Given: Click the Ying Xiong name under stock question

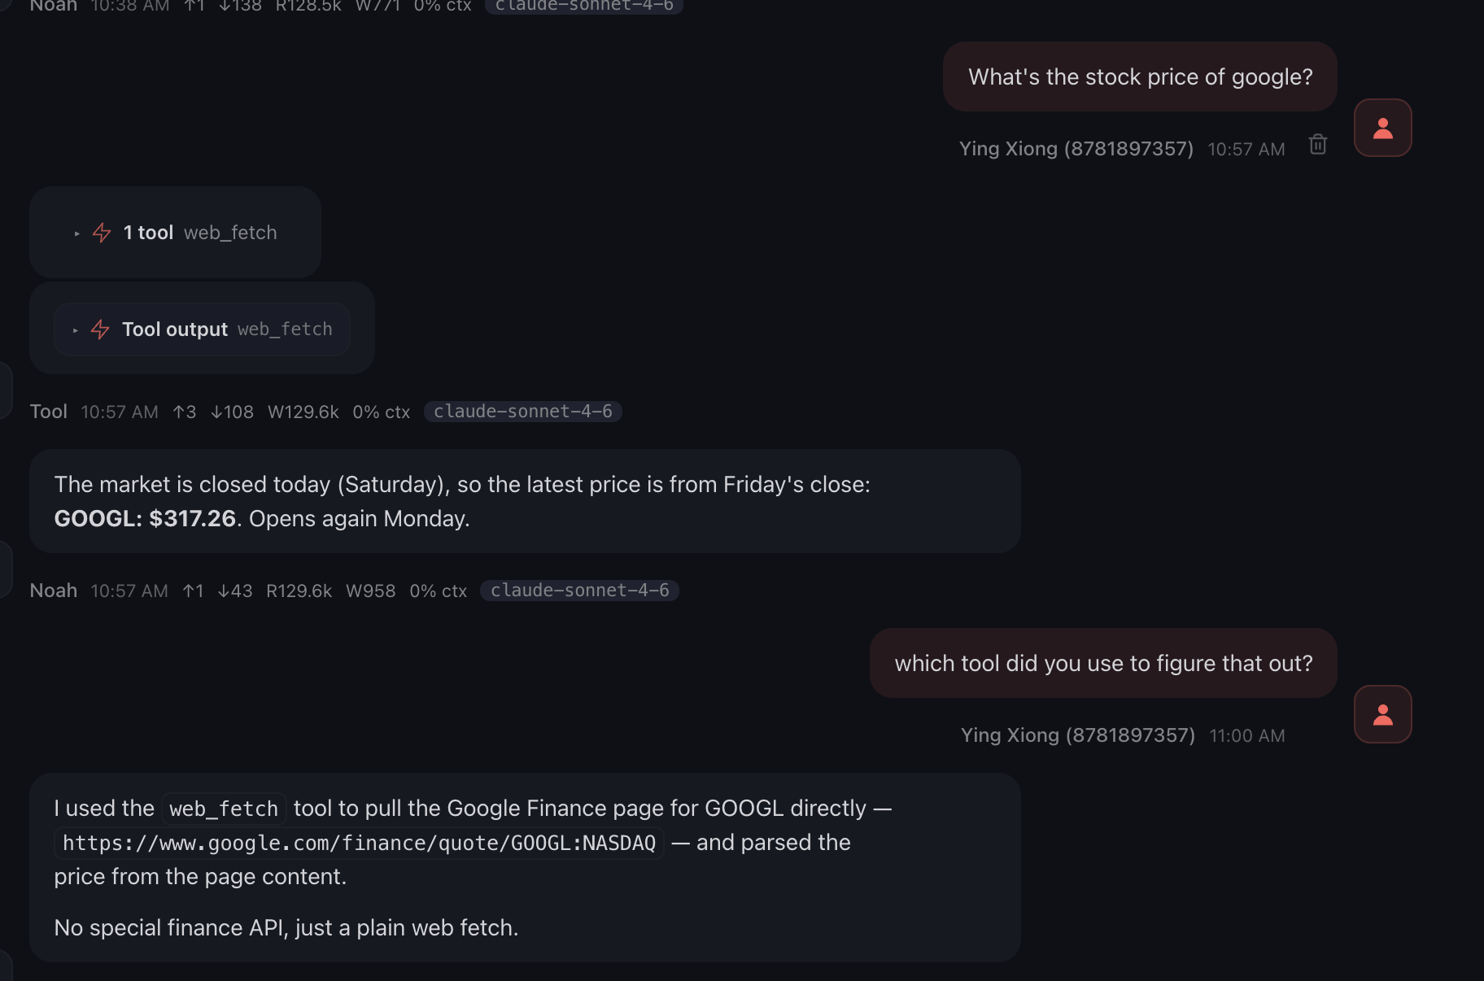Looking at the screenshot, I should coord(1076,149).
